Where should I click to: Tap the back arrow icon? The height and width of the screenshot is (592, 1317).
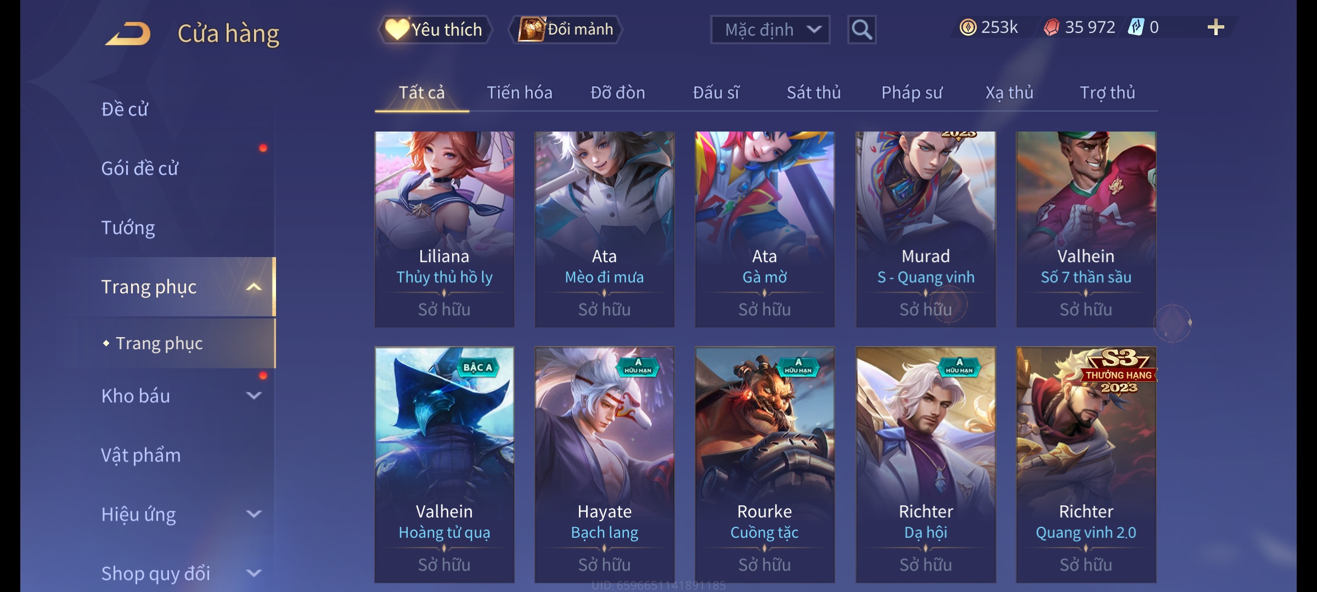pyautogui.click(x=128, y=33)
